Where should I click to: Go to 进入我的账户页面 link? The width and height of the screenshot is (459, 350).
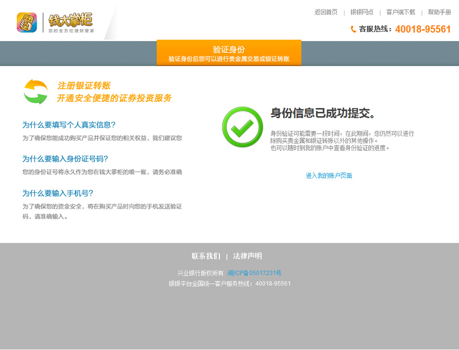coord(329,176)
